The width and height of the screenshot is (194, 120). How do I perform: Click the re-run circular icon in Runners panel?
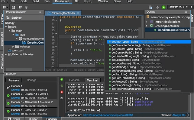[x=62, y=86]
